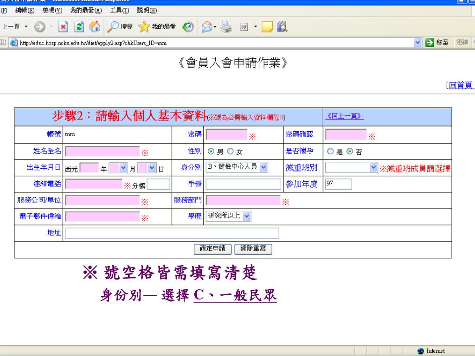Click the Stop loading icon
The height and width of the screenshot is (356, 475).
pyautogui.click(x=63, y=27)
